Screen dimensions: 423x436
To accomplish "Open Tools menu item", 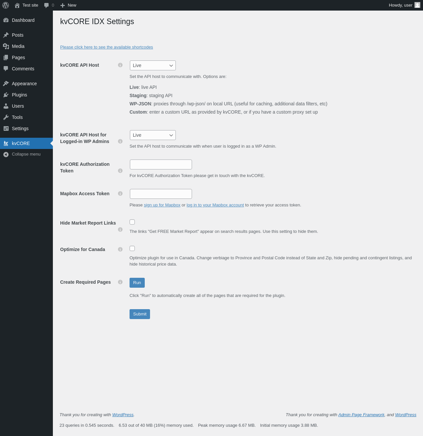I will [x=26, y=117].
